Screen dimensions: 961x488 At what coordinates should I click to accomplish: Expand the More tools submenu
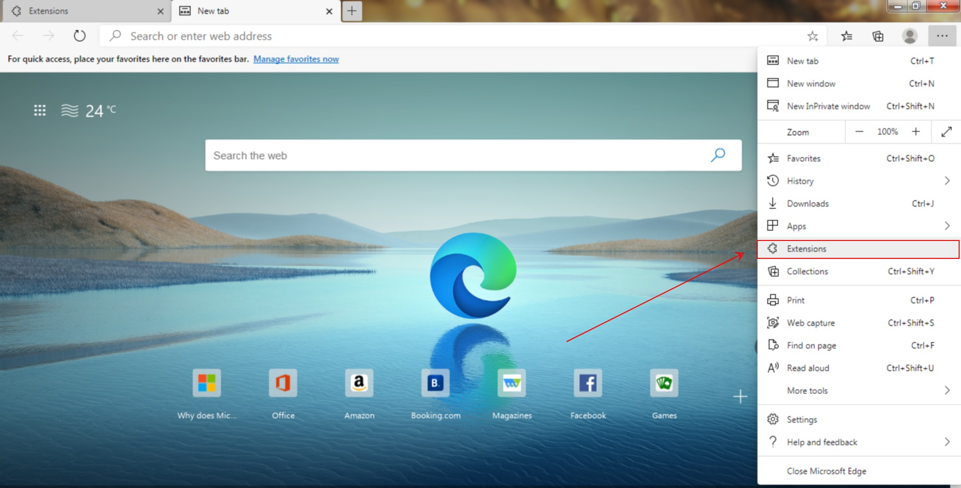(947, 390)
